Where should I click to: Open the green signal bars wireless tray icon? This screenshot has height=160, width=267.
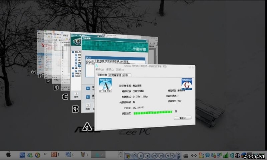[x=225, y=155]
